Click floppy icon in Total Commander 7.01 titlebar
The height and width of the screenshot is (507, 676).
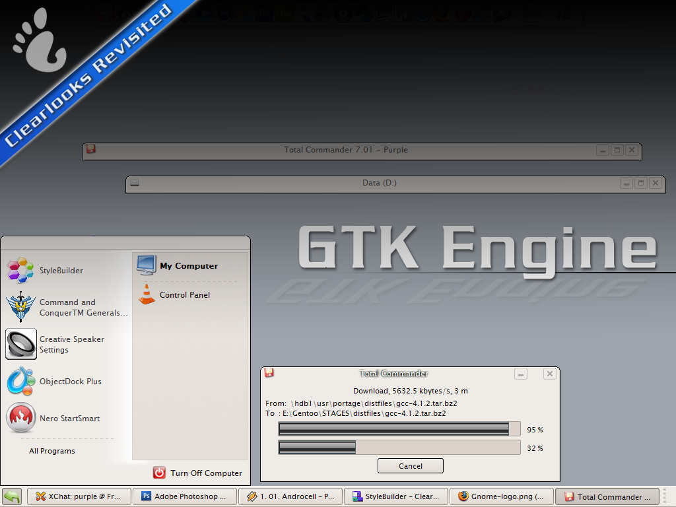90,149
